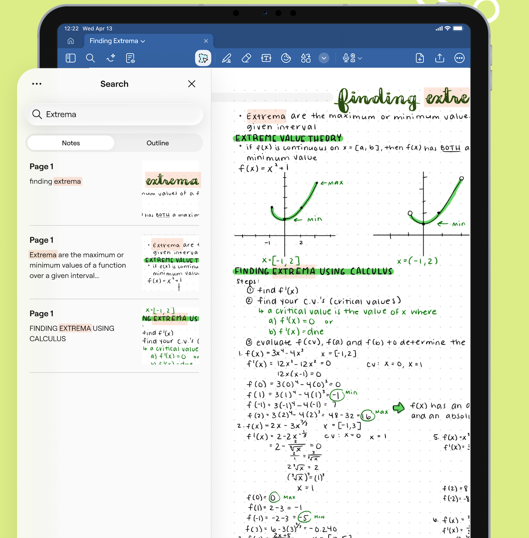Click the 12:22 status bar time
The image size is (529, 538).
coord(71,29)
